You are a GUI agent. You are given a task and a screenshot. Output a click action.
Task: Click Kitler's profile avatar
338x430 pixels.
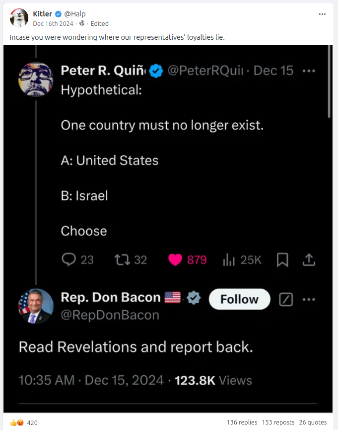19,18
